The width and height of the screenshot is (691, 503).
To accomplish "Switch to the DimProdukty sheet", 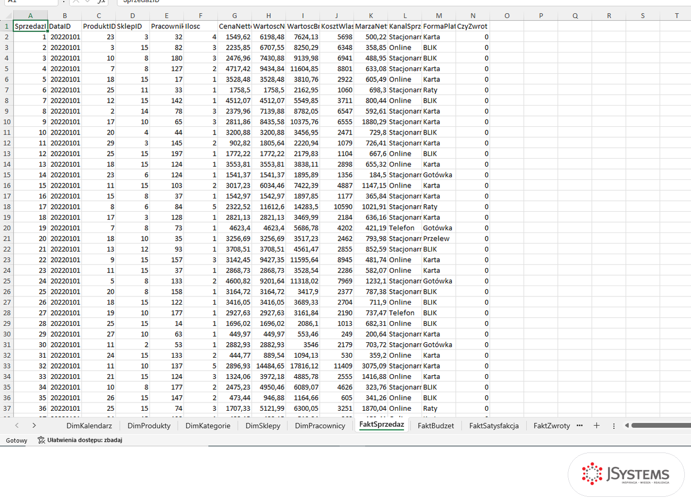I will pos(149,426).
